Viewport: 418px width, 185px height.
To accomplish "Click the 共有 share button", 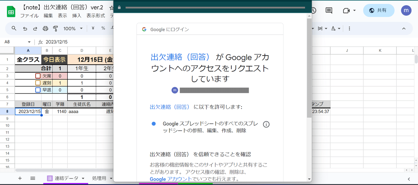I will [x=379, y=10].
